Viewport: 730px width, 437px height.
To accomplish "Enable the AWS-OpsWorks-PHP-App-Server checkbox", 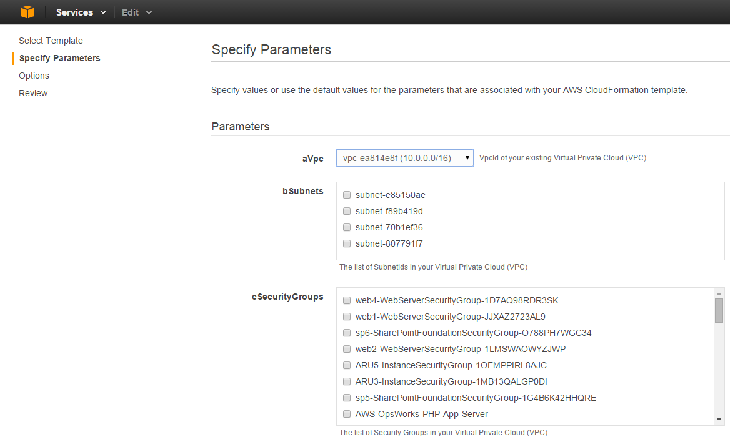I will [347, 414].
